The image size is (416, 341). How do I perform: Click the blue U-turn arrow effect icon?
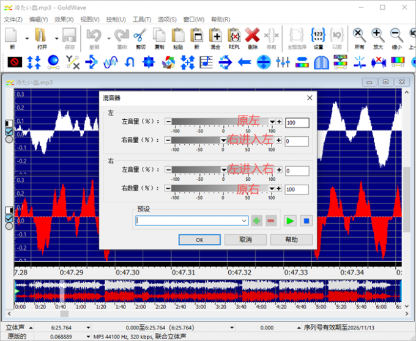pos(130,62)
